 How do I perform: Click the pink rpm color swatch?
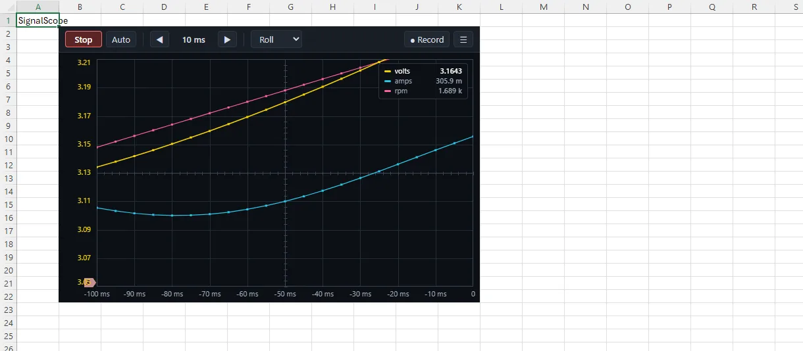point(388,91)
